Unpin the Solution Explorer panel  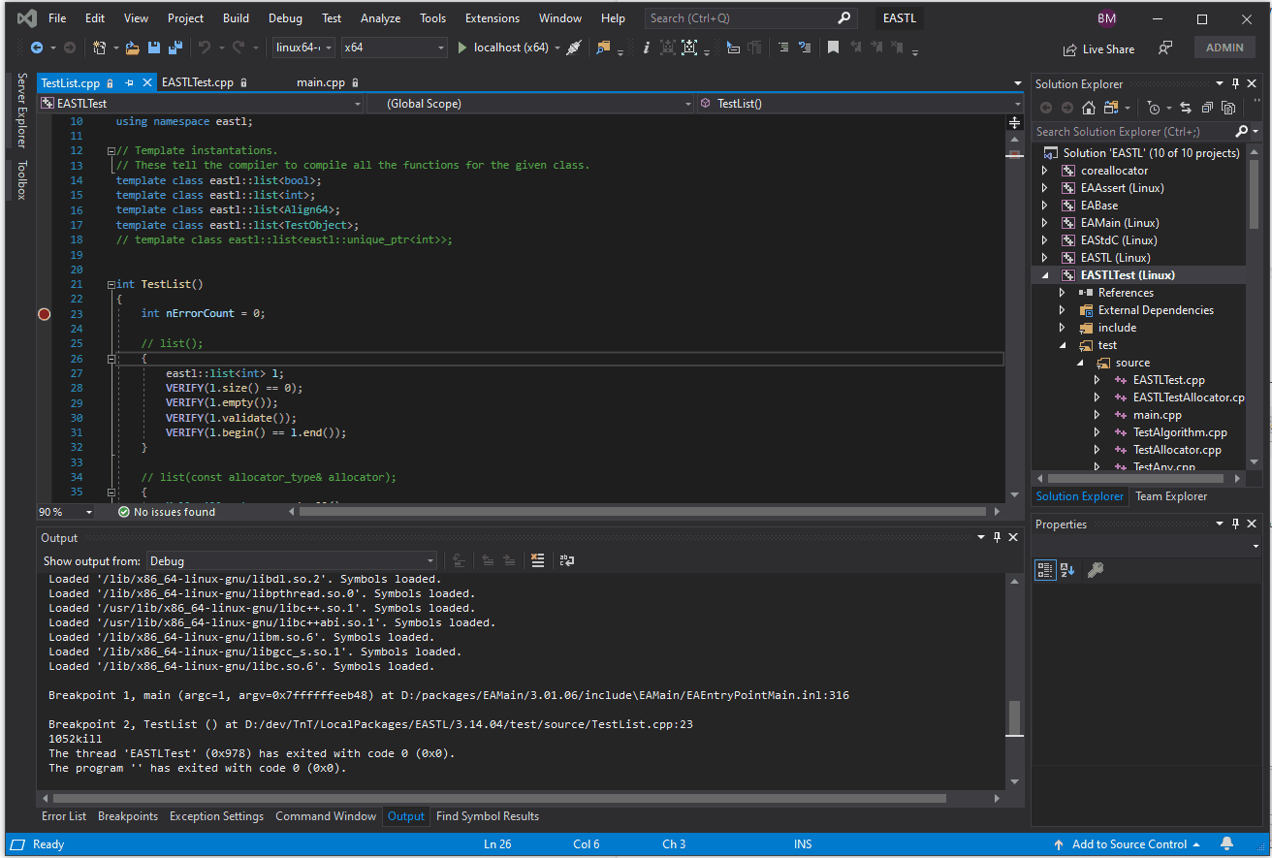point(1235,83)
